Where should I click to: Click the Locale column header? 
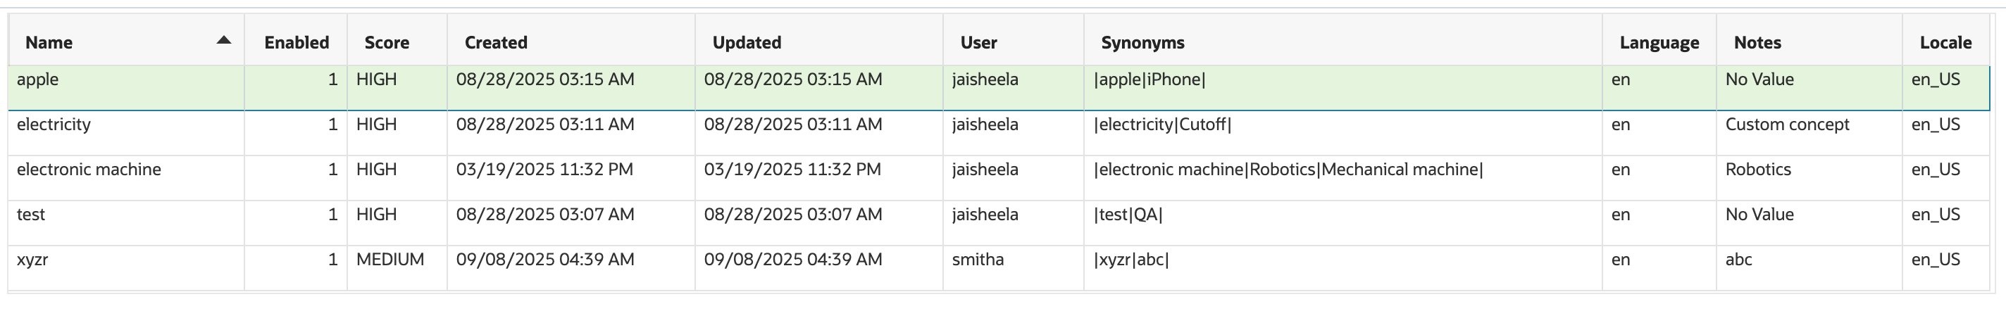(x=1945, y=42)
